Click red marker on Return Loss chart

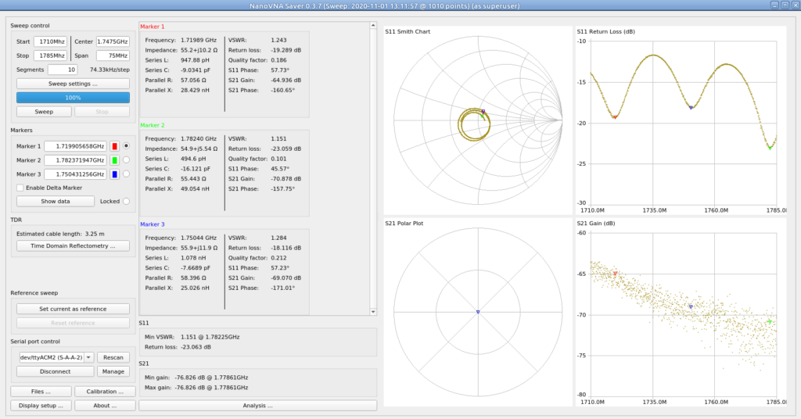615,117
